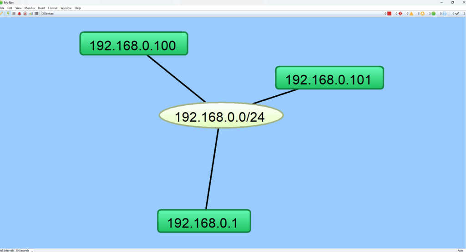Open the Monitor menu
The image size is (466, 252).
point(30,8)
